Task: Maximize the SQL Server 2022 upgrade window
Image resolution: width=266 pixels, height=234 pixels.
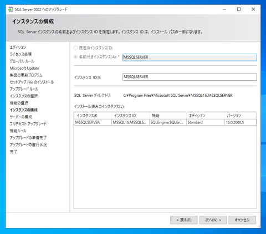Action: pyautogui.click(x=239, y=9)
